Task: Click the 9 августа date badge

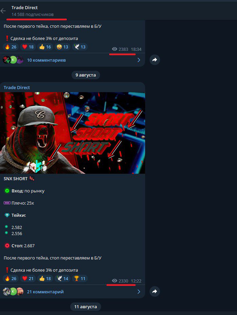Action: pos(86,75)
